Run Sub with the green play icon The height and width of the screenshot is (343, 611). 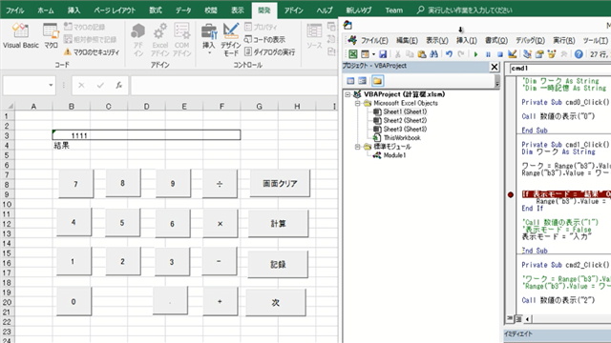point(475,54)
